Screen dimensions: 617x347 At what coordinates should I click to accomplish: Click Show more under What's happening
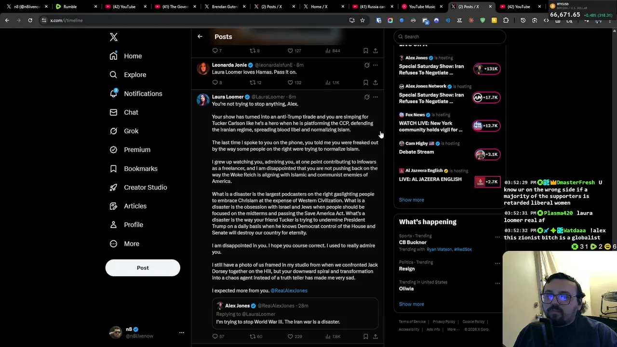pyautogui.click(x=411, y=304)
